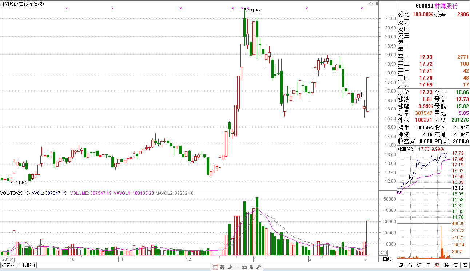Image resolution: width=470 pixels, height=271 pixels.
Task: Click the 委比 100.00% value
Action: point(422,14)
